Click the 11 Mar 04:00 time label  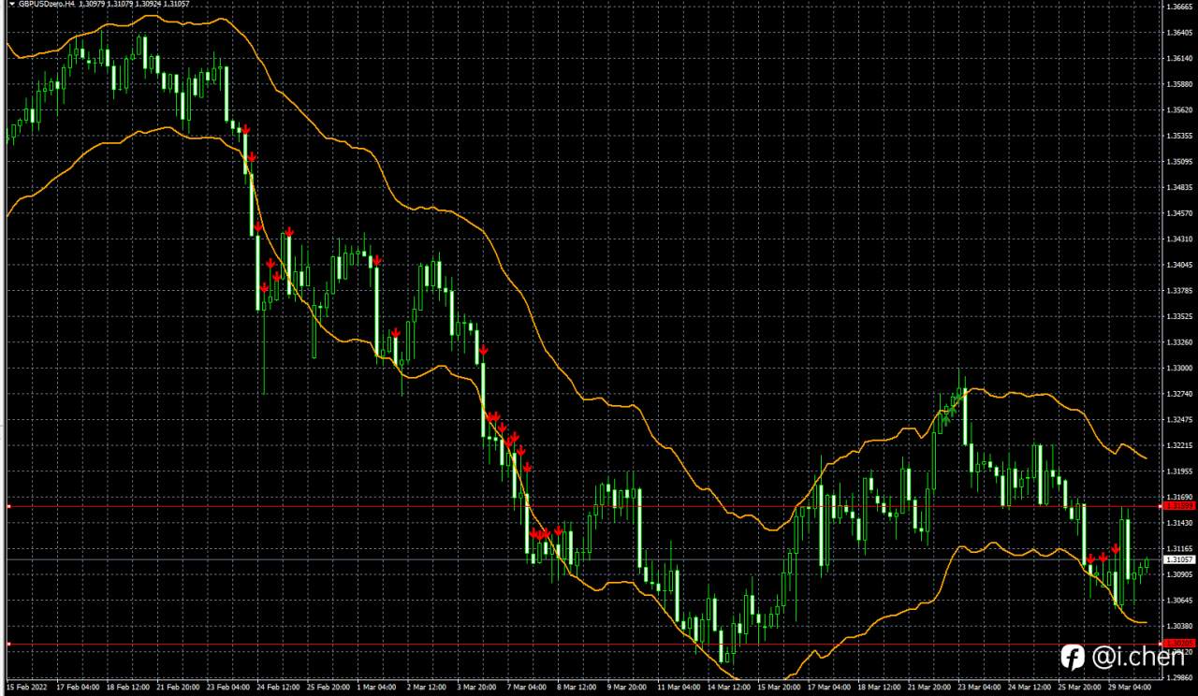click(x=679, y=688)
